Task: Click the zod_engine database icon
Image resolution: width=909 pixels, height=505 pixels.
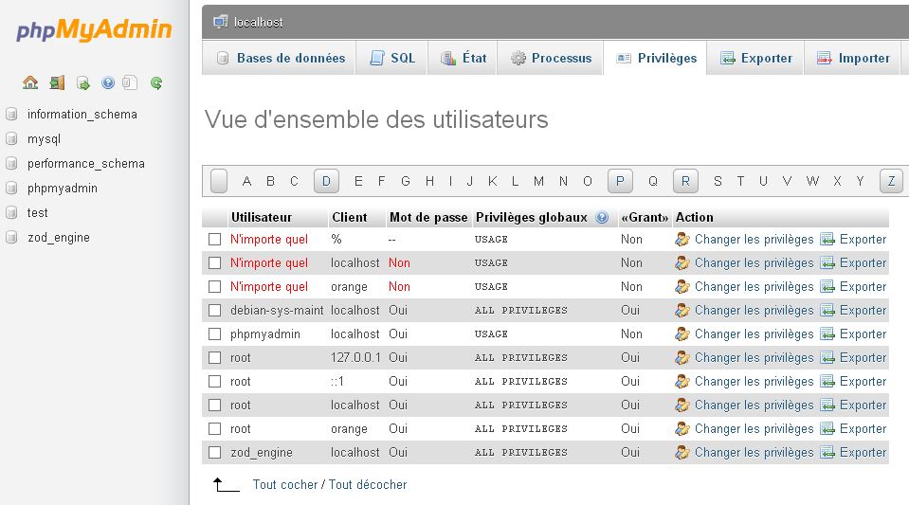Action: click(11, 237)
